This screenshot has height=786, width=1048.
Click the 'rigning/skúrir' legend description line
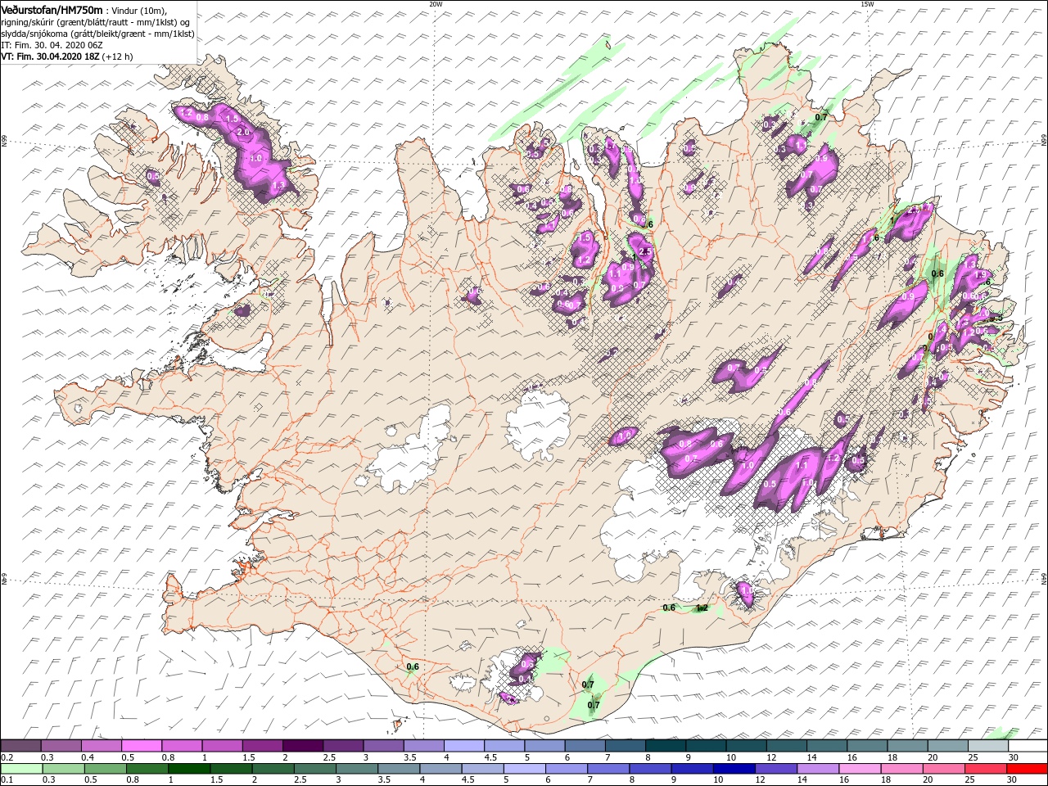point(95,22)
